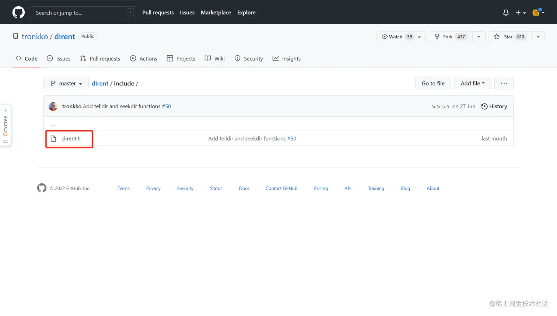This screenshot has height=316, width=557.
Task: Click the dirent.h file icon
Action: pyautogui.click(x=53, y=138)
